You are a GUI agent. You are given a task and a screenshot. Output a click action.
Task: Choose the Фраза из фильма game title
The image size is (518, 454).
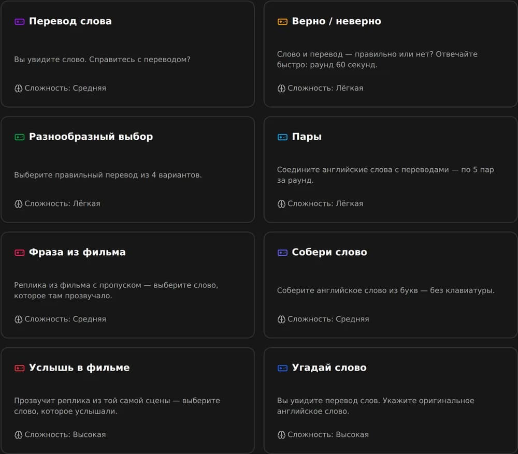(x=77, y=252)
